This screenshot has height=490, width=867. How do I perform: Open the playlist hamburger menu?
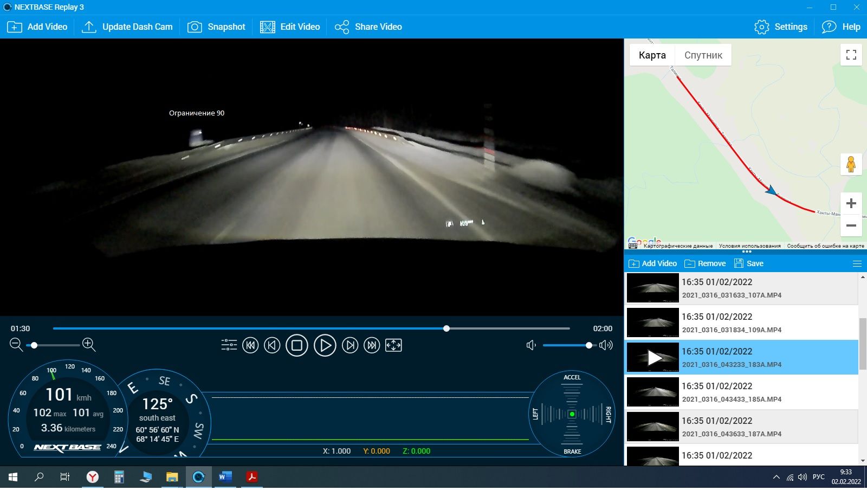857,263
